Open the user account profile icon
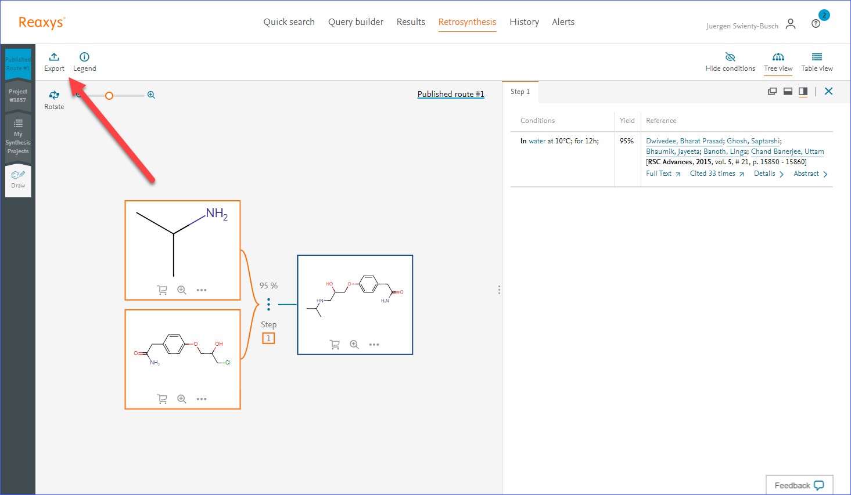The image size is (851, 495). tap(791, 24)
